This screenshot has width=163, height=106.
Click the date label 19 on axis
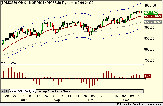tap(108, 96)
